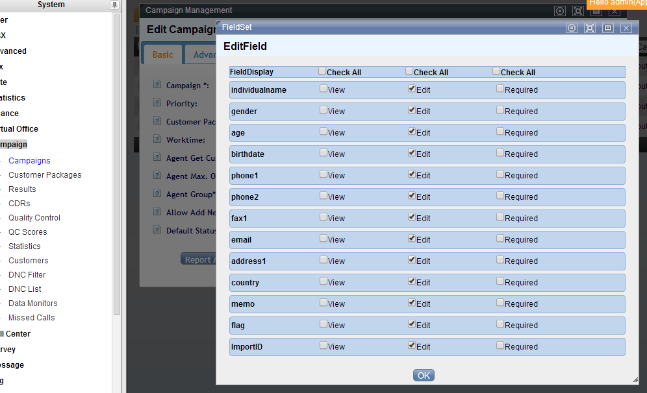Open the Customer Packages sidebar item
Viewport: 647px width, 393px height.
point(45,175)
